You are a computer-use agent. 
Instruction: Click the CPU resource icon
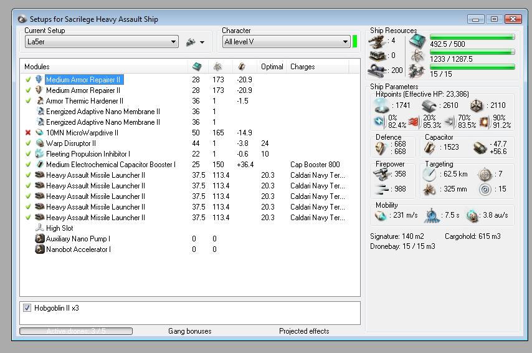tap(417, 41)
